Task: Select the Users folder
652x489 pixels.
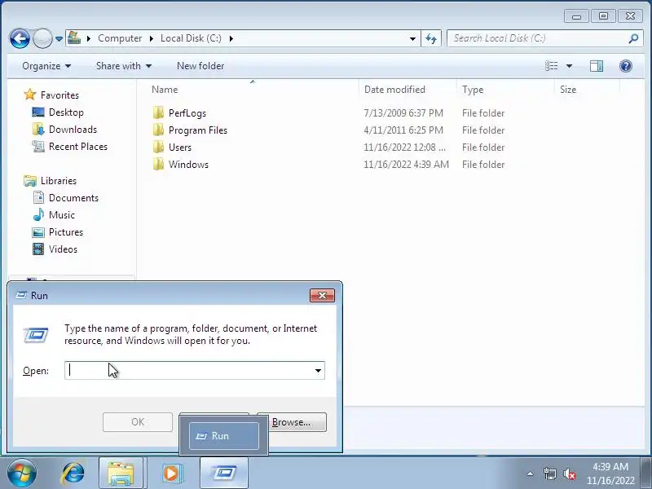Action: [x=179, y=148]
